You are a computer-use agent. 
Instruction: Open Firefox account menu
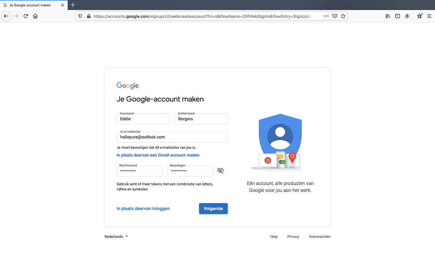(407, 16)
